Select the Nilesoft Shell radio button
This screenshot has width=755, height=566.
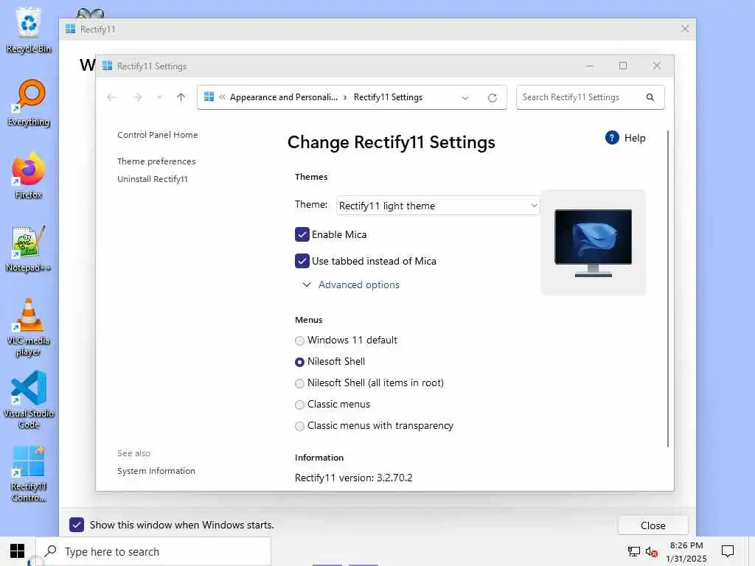point(299,362)
